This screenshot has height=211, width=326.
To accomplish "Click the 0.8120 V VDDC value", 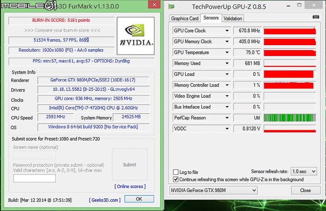I will [247, 129].
